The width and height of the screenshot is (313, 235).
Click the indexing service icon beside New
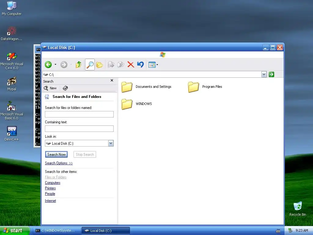pyautogui.click(x=65, y=88)
